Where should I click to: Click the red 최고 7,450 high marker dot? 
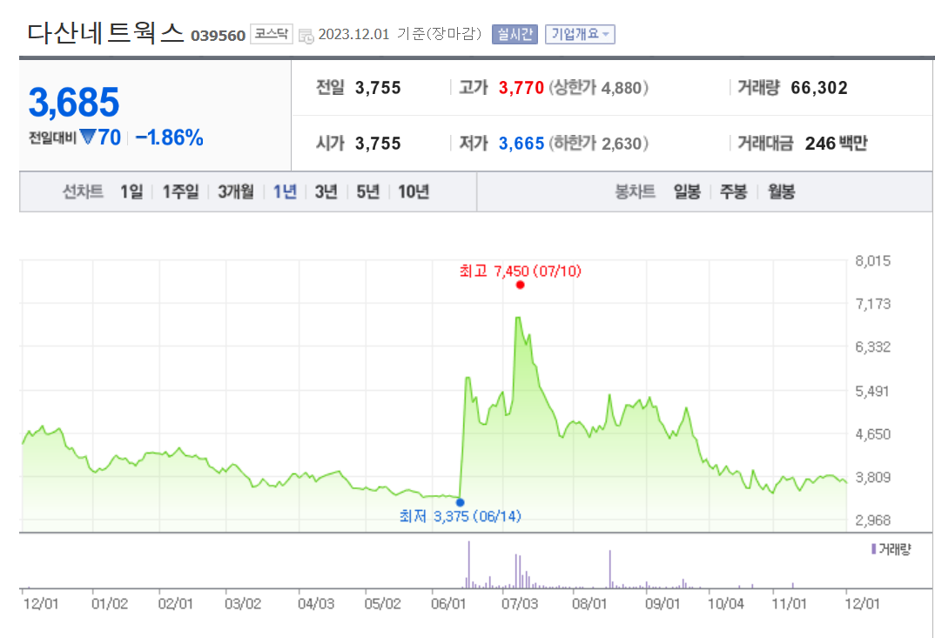[x=520, y=285]
